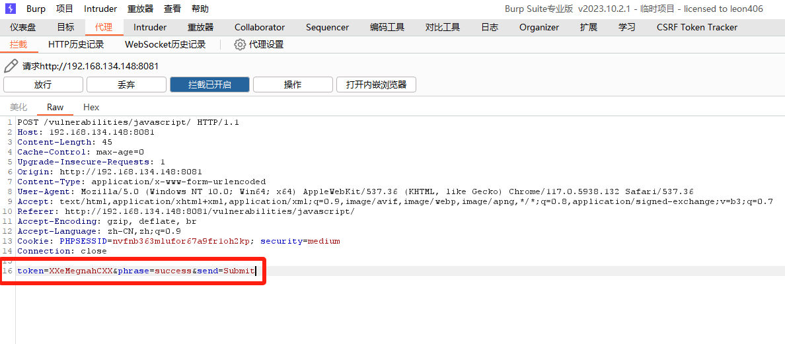Open the Intruder menu in menu bar
Screen dimensions: 785x344
tap(100, 9)
